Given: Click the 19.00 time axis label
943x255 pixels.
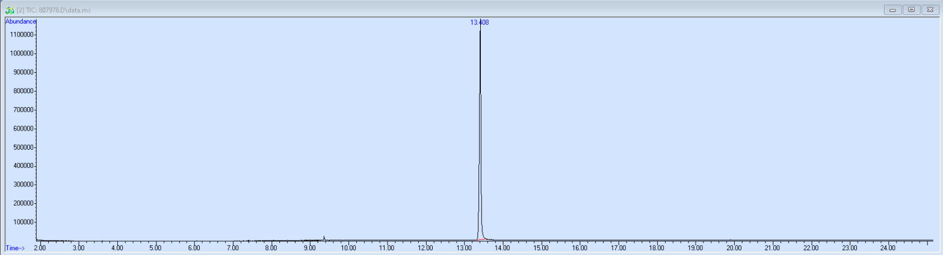Looking at the screenshot, I should pos(695,247).
